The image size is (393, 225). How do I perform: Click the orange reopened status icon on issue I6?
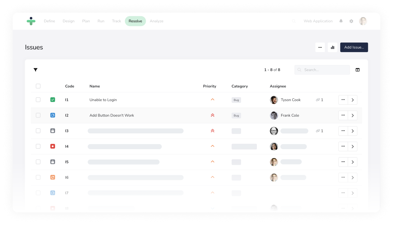[53, 177]
